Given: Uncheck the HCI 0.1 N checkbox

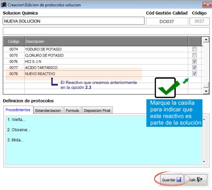Looking at the screenshot, I should click(194, 61).
